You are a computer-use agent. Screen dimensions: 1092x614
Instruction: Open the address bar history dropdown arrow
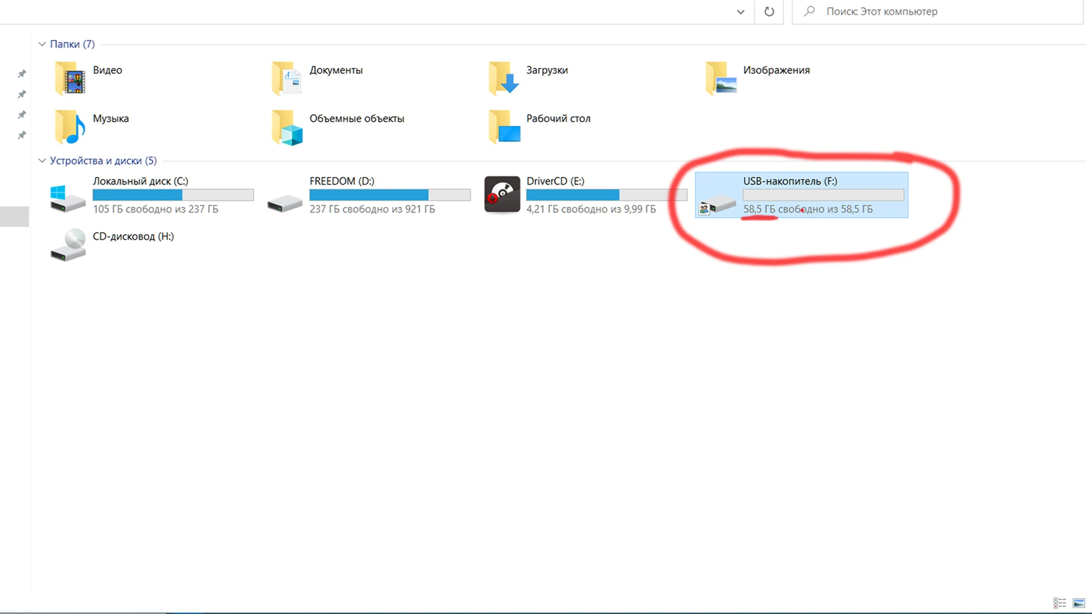[x=741, y=12]
